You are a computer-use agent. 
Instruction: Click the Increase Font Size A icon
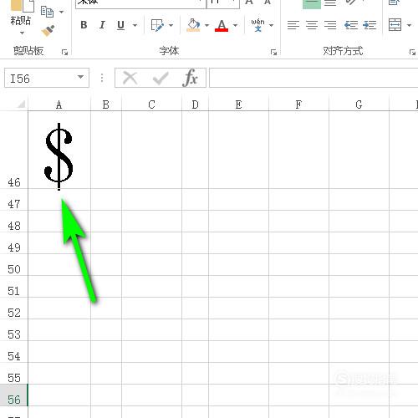coord(249,3)
